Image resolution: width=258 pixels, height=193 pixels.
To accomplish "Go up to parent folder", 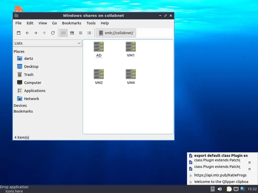I will tap(44, 33).
